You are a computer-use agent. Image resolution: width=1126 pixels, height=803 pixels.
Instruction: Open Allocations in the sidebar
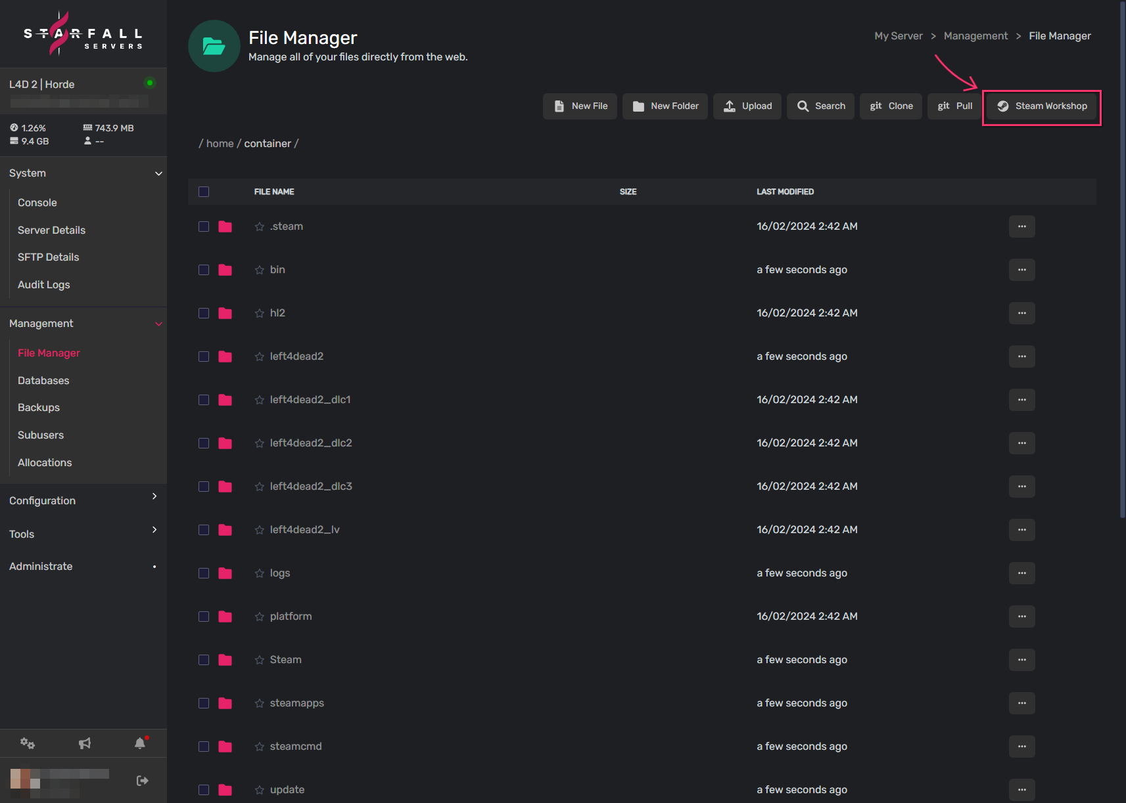pos(45,463)
